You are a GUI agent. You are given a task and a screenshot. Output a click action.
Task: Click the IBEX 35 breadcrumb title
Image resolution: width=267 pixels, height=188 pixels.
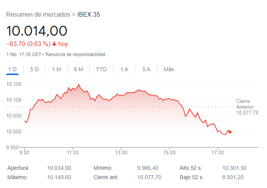[89, 14]
